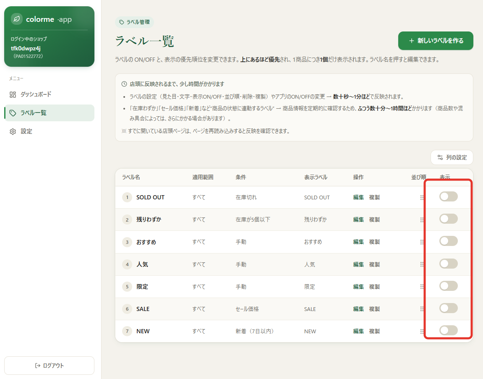Click 複製 for the SOLD OUT label
This screenshot has height=379, width=483.
point(375,198)
